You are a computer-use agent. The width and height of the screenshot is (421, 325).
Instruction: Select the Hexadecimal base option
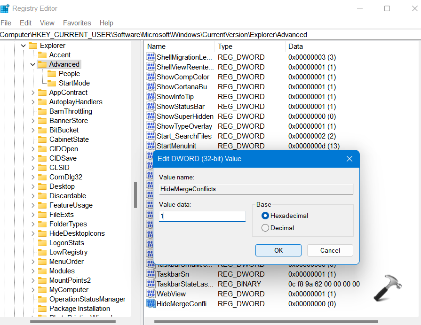coord(265,216)
